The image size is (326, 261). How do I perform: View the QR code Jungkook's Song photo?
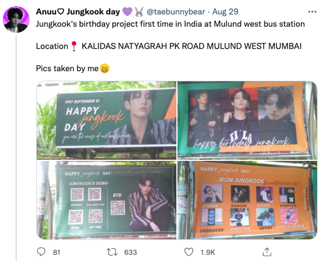pyautogui.click(x=106, y=200)
